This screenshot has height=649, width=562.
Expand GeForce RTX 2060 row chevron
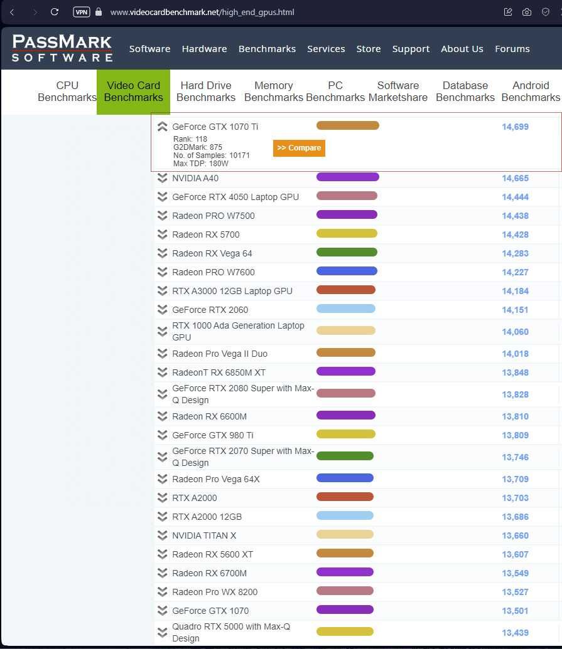(x=163, y=310)
